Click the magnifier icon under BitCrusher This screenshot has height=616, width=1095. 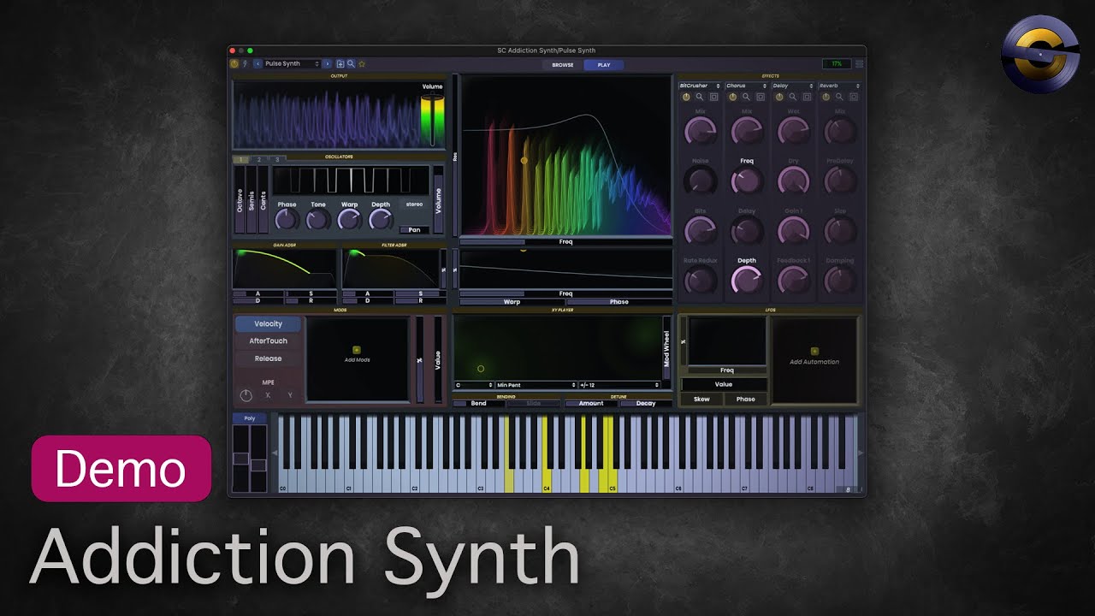click(x=699, y=97)
